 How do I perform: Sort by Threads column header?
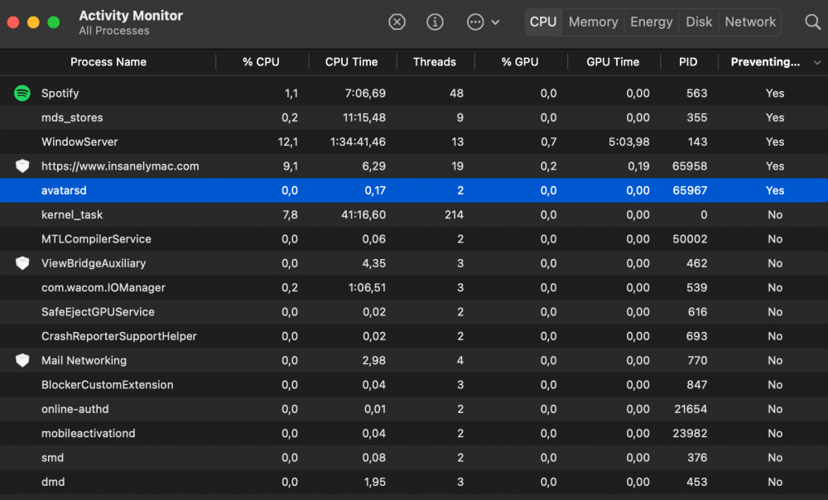pyautogui.click(x=435, y=62)
